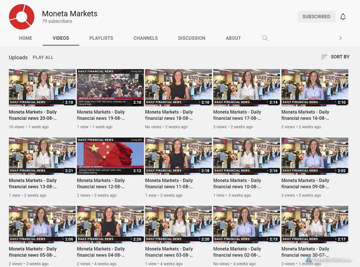Open China flag thumbnail for 12-08 video
Viewport: 360px width, 267px height.
111,156
